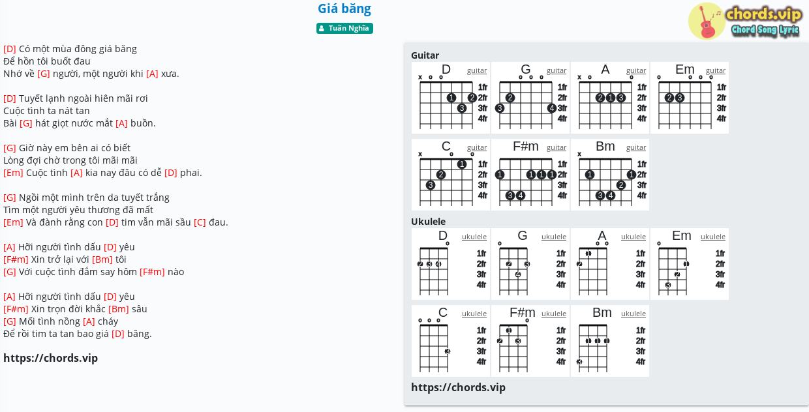Click the user icon in artist tag
The image size is (809, 412).
(322, 28)
